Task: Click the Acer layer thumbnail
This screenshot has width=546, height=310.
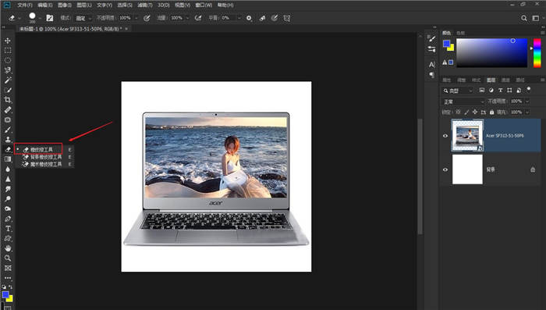Action: (467, 135)
